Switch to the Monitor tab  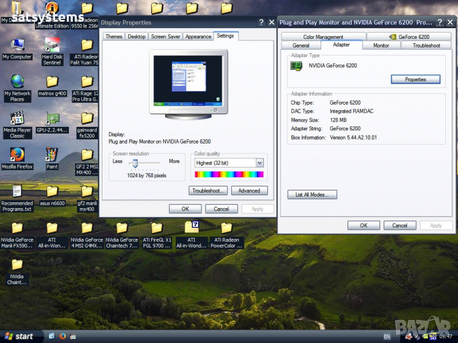(x=381, y=45)
